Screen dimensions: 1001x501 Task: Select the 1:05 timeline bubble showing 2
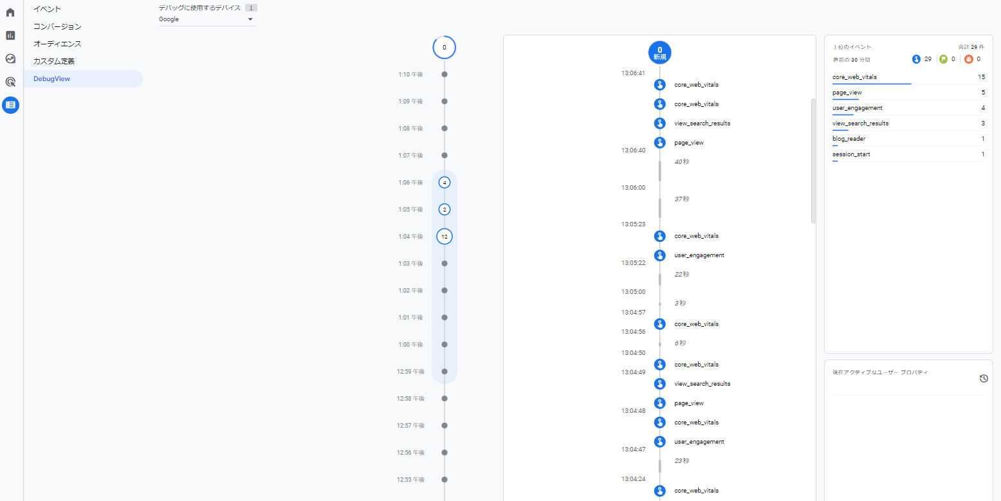[x=444, y=210]
